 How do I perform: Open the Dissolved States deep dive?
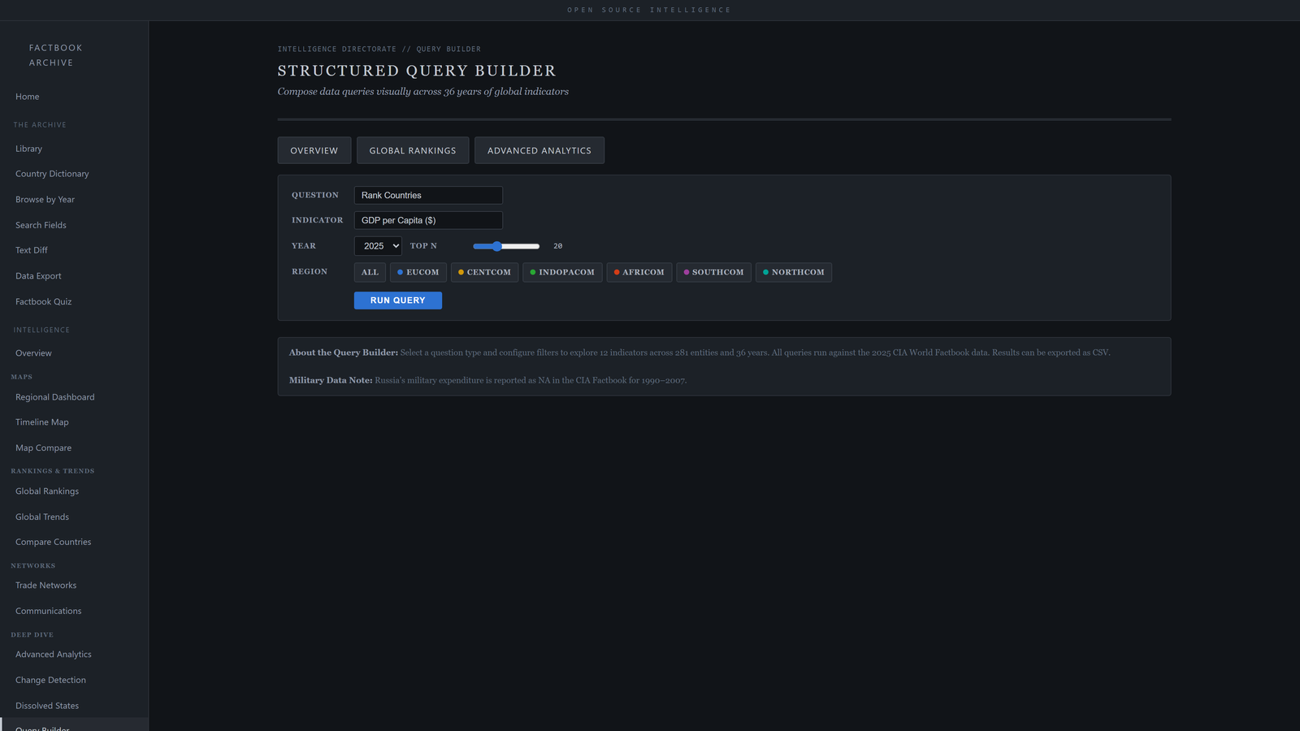coord(46,705)
